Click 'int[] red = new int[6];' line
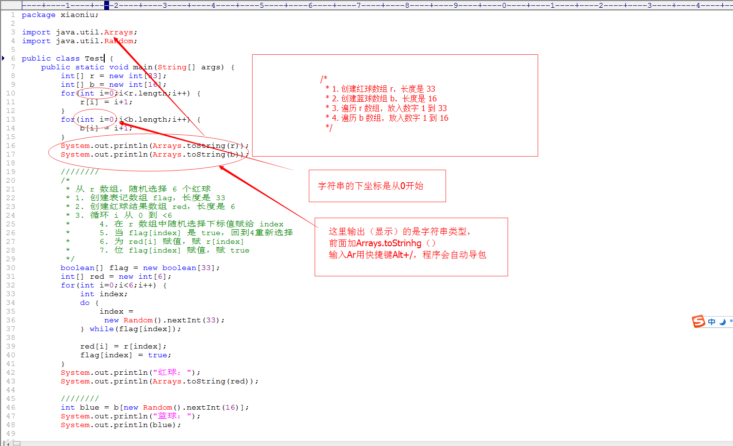 click(x=116, y=276)
